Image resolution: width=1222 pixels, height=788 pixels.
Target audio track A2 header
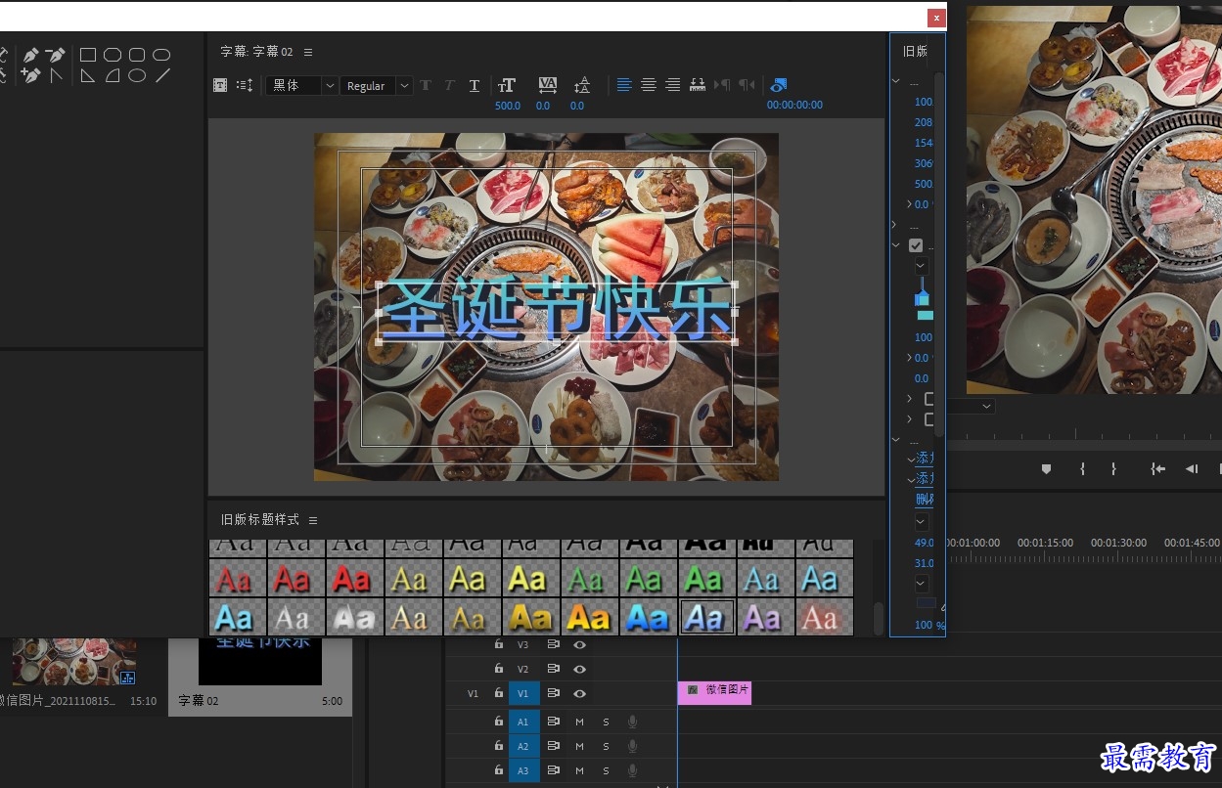522,746
